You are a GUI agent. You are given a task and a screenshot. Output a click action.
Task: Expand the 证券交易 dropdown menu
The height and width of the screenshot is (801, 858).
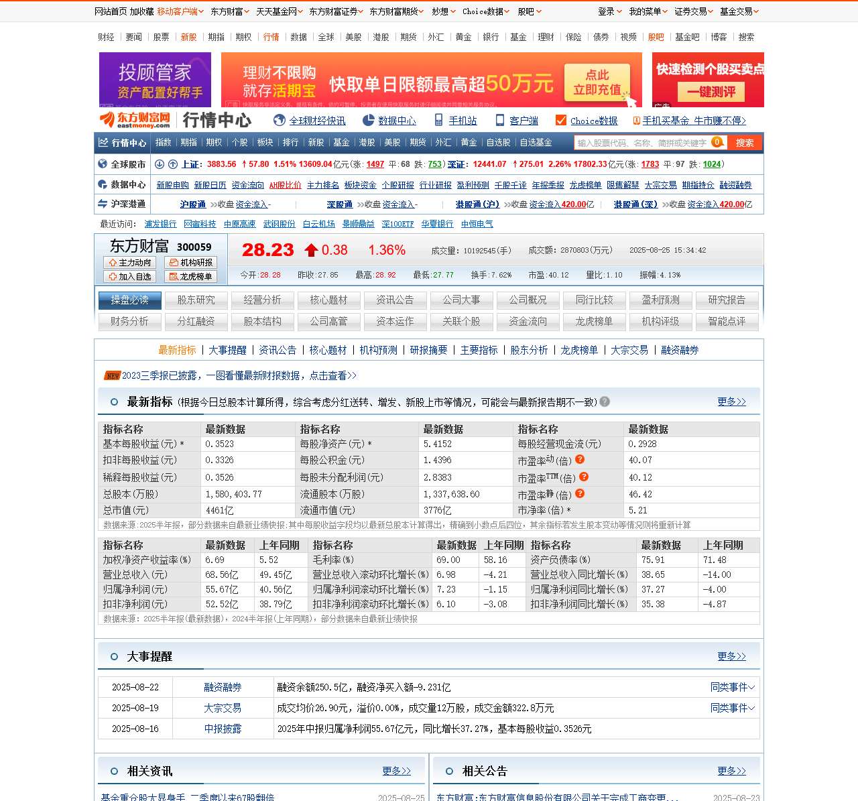click(694, 11)
